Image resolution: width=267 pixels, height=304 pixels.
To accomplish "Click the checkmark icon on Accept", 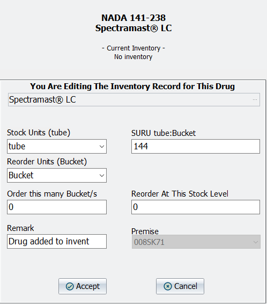I will [x=70, y=286].
